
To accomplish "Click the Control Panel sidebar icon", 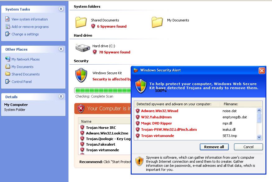I will pyautogui.click(x=7, y=81).
